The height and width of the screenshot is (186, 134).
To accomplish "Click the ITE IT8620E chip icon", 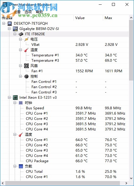I will point(21,34).
